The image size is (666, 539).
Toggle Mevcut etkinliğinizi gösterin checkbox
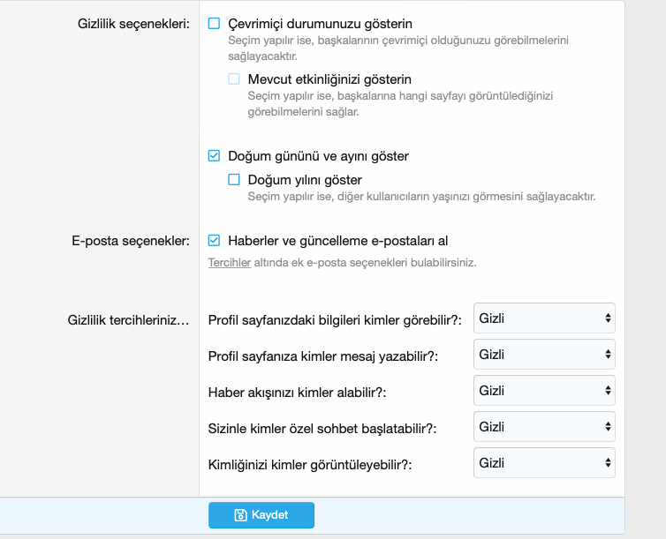click(234, 79)
